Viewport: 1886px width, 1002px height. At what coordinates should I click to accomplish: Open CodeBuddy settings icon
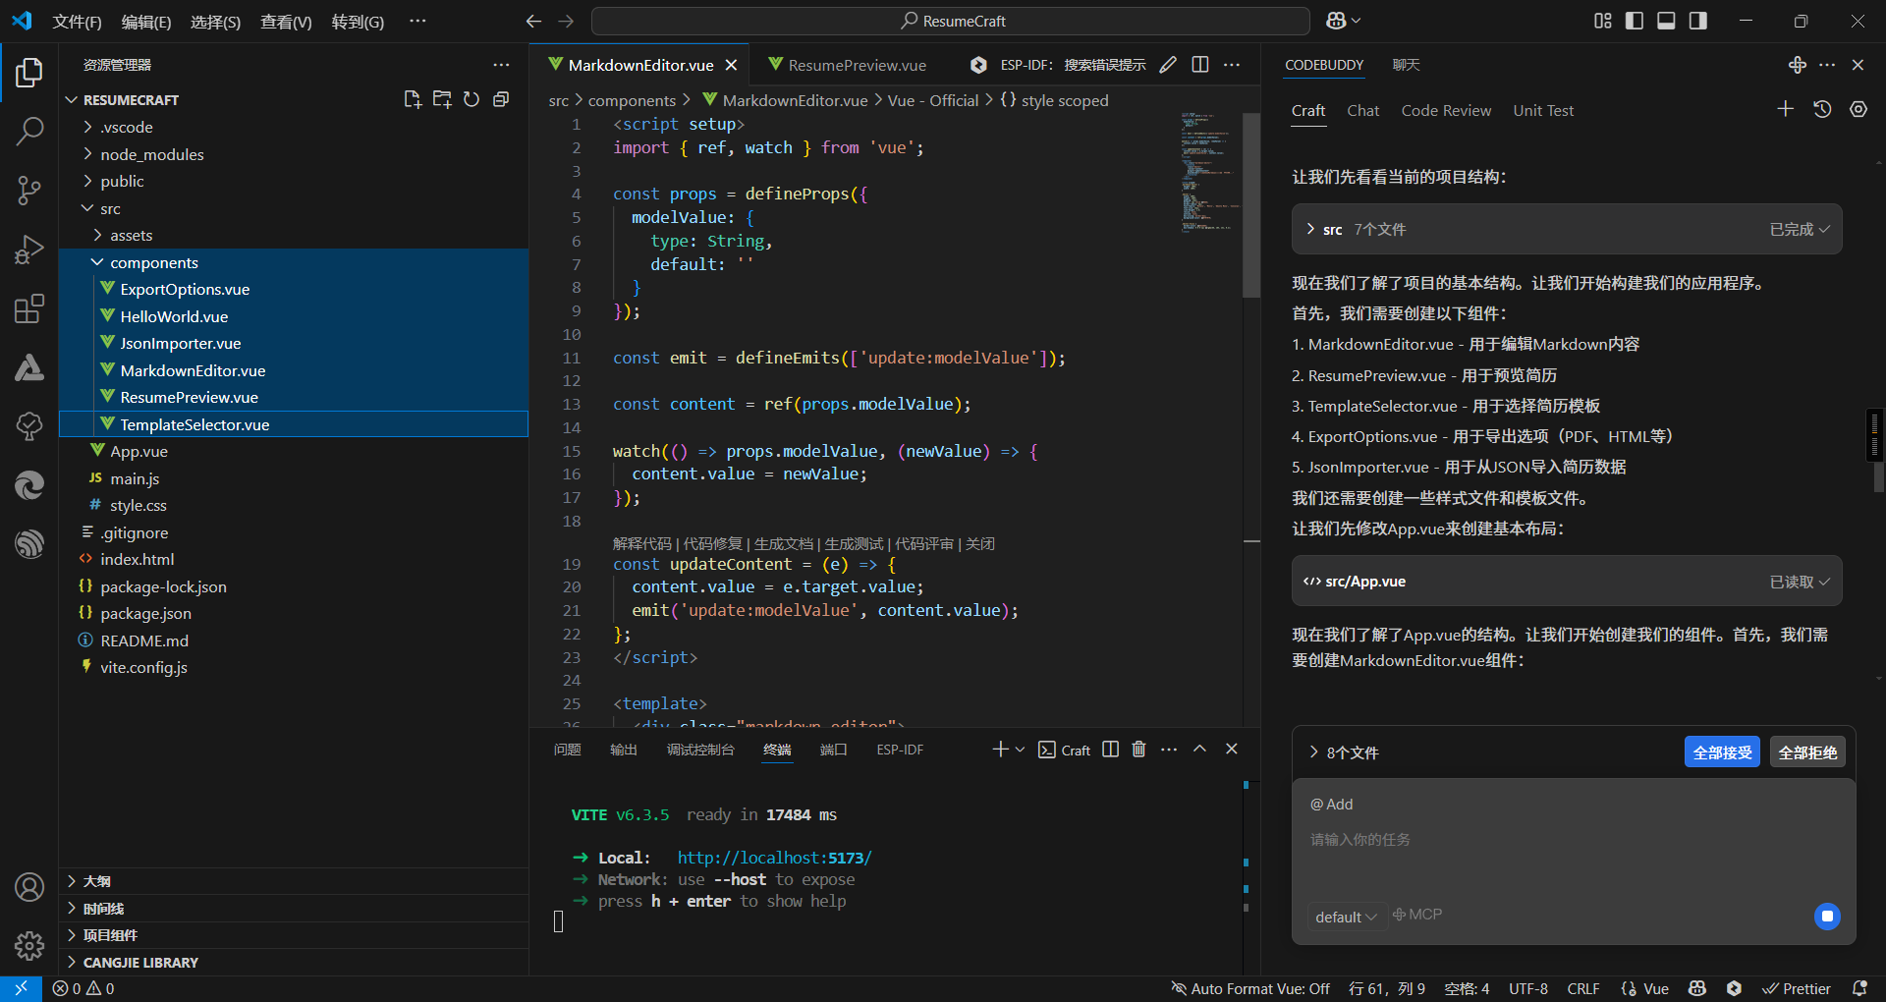[x=1858, y=109]
